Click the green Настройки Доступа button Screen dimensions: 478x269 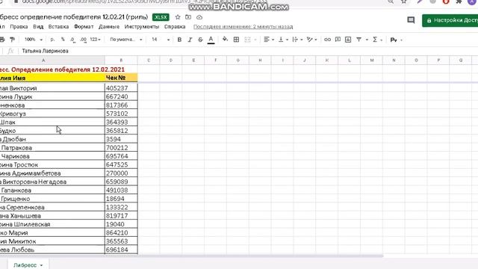pos(450,20)
